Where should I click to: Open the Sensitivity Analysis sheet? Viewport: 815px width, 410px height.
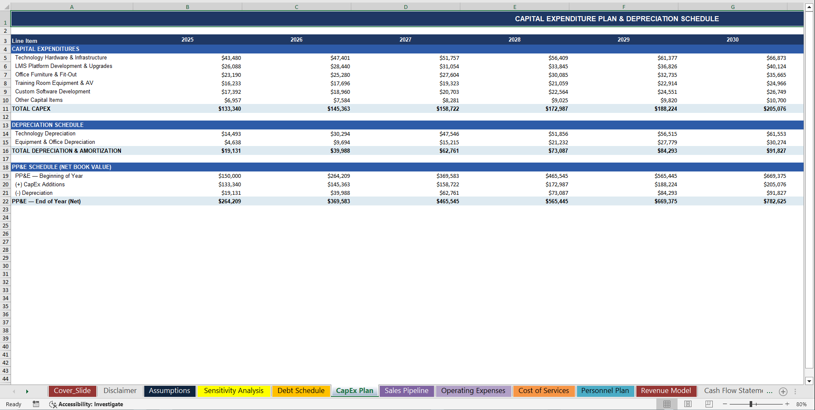click(x=234, y=390)
